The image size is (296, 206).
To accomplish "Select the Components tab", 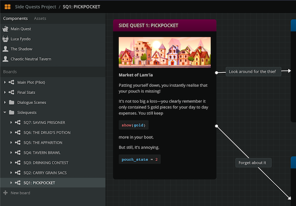I will (16, 18).
